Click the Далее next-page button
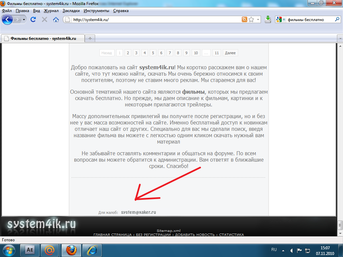343x257 pixels. pyautogui.click(x=230, y=53)
